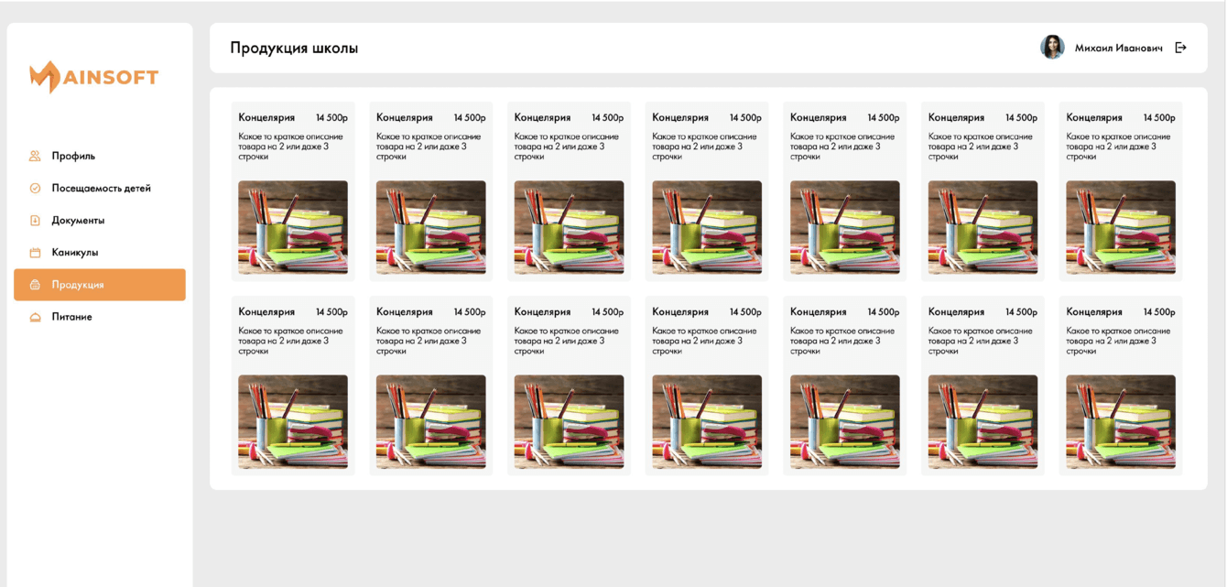Go to Посещаемость детей section

point(100,188)
